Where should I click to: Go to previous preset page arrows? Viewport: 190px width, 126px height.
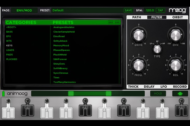tap(111, 22)
